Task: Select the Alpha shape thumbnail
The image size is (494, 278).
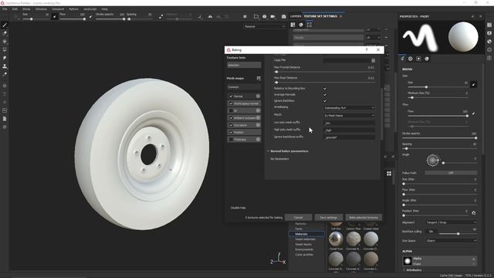Action: 408,261
